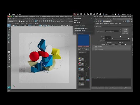This screenshot has width=140, height=105.
Task: Toggle the Inclusive checkbox
Action: coord(106,43)
